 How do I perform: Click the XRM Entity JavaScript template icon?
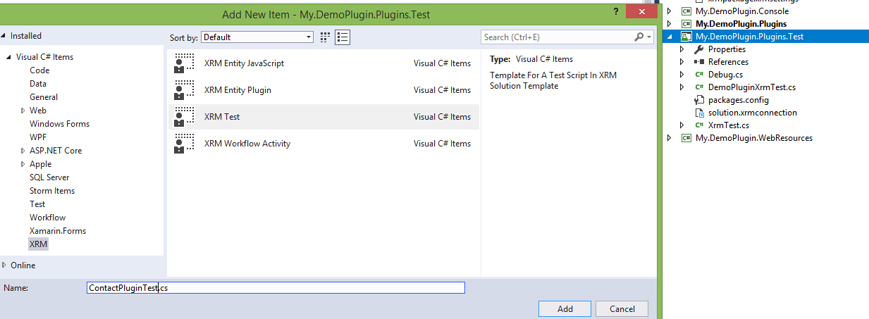(184, 63)
